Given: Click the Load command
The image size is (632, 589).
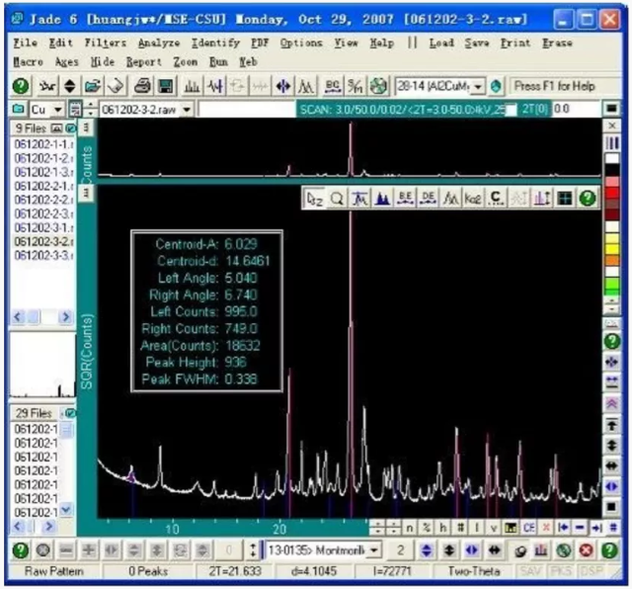Looking at the screenshot, I should click(441, 42).
